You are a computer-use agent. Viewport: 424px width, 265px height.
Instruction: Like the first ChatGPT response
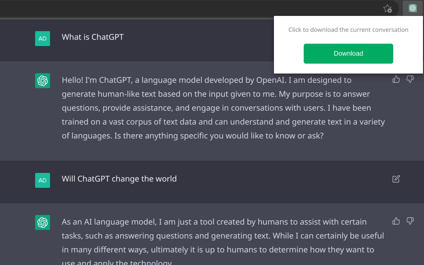pyautogui.click(x=396, y=79)
